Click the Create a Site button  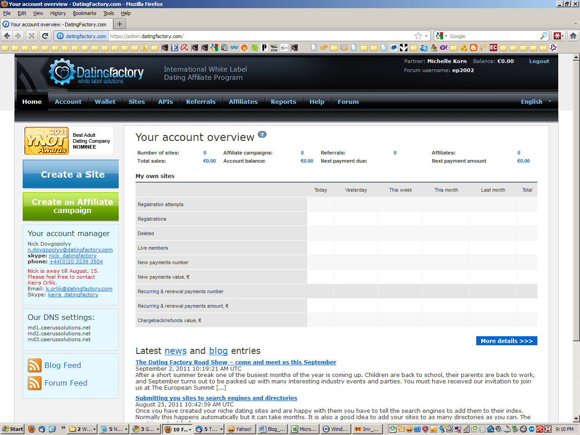[x=71, y=174]
